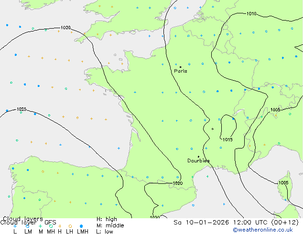The image size is (303, 234).
Task: Click the filled blue LMH legend symbol
Action: point(81,226)
